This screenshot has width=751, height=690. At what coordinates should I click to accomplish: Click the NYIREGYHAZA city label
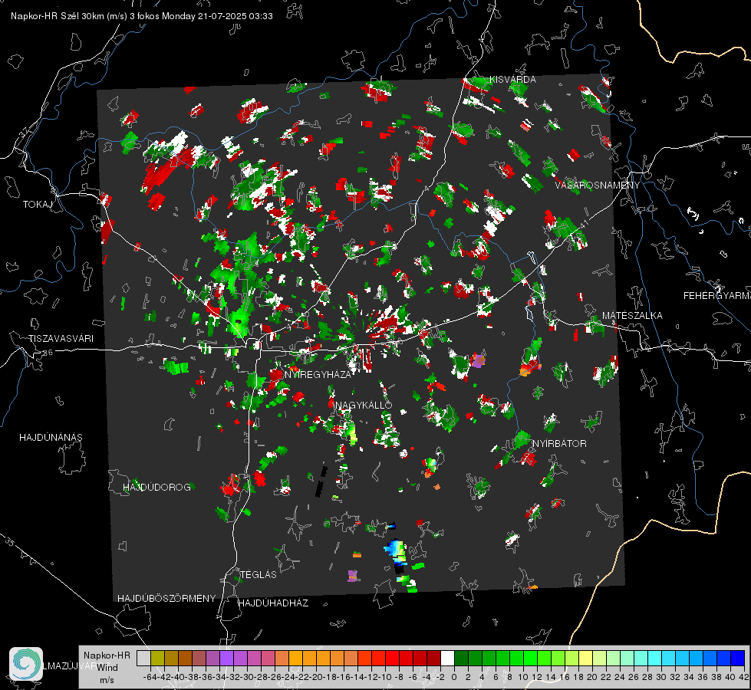point(318,374)
